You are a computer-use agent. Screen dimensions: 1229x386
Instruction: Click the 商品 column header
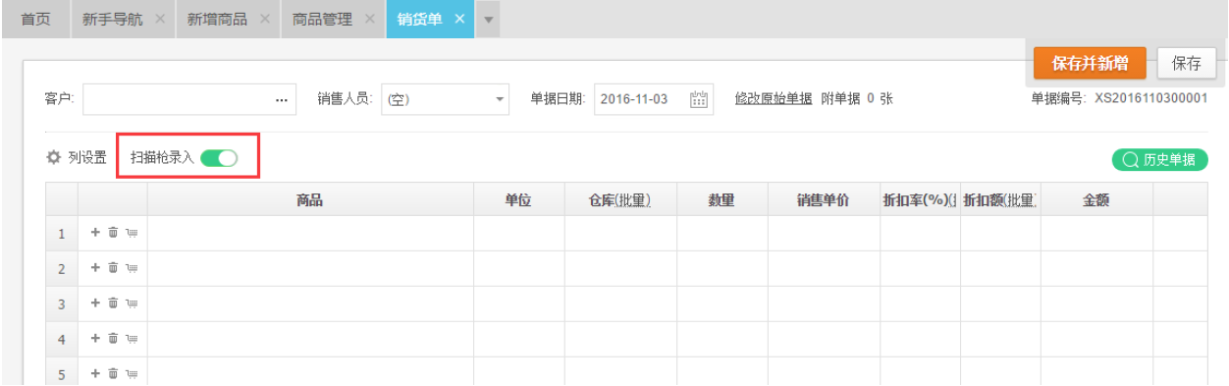(x=310, y=200)
